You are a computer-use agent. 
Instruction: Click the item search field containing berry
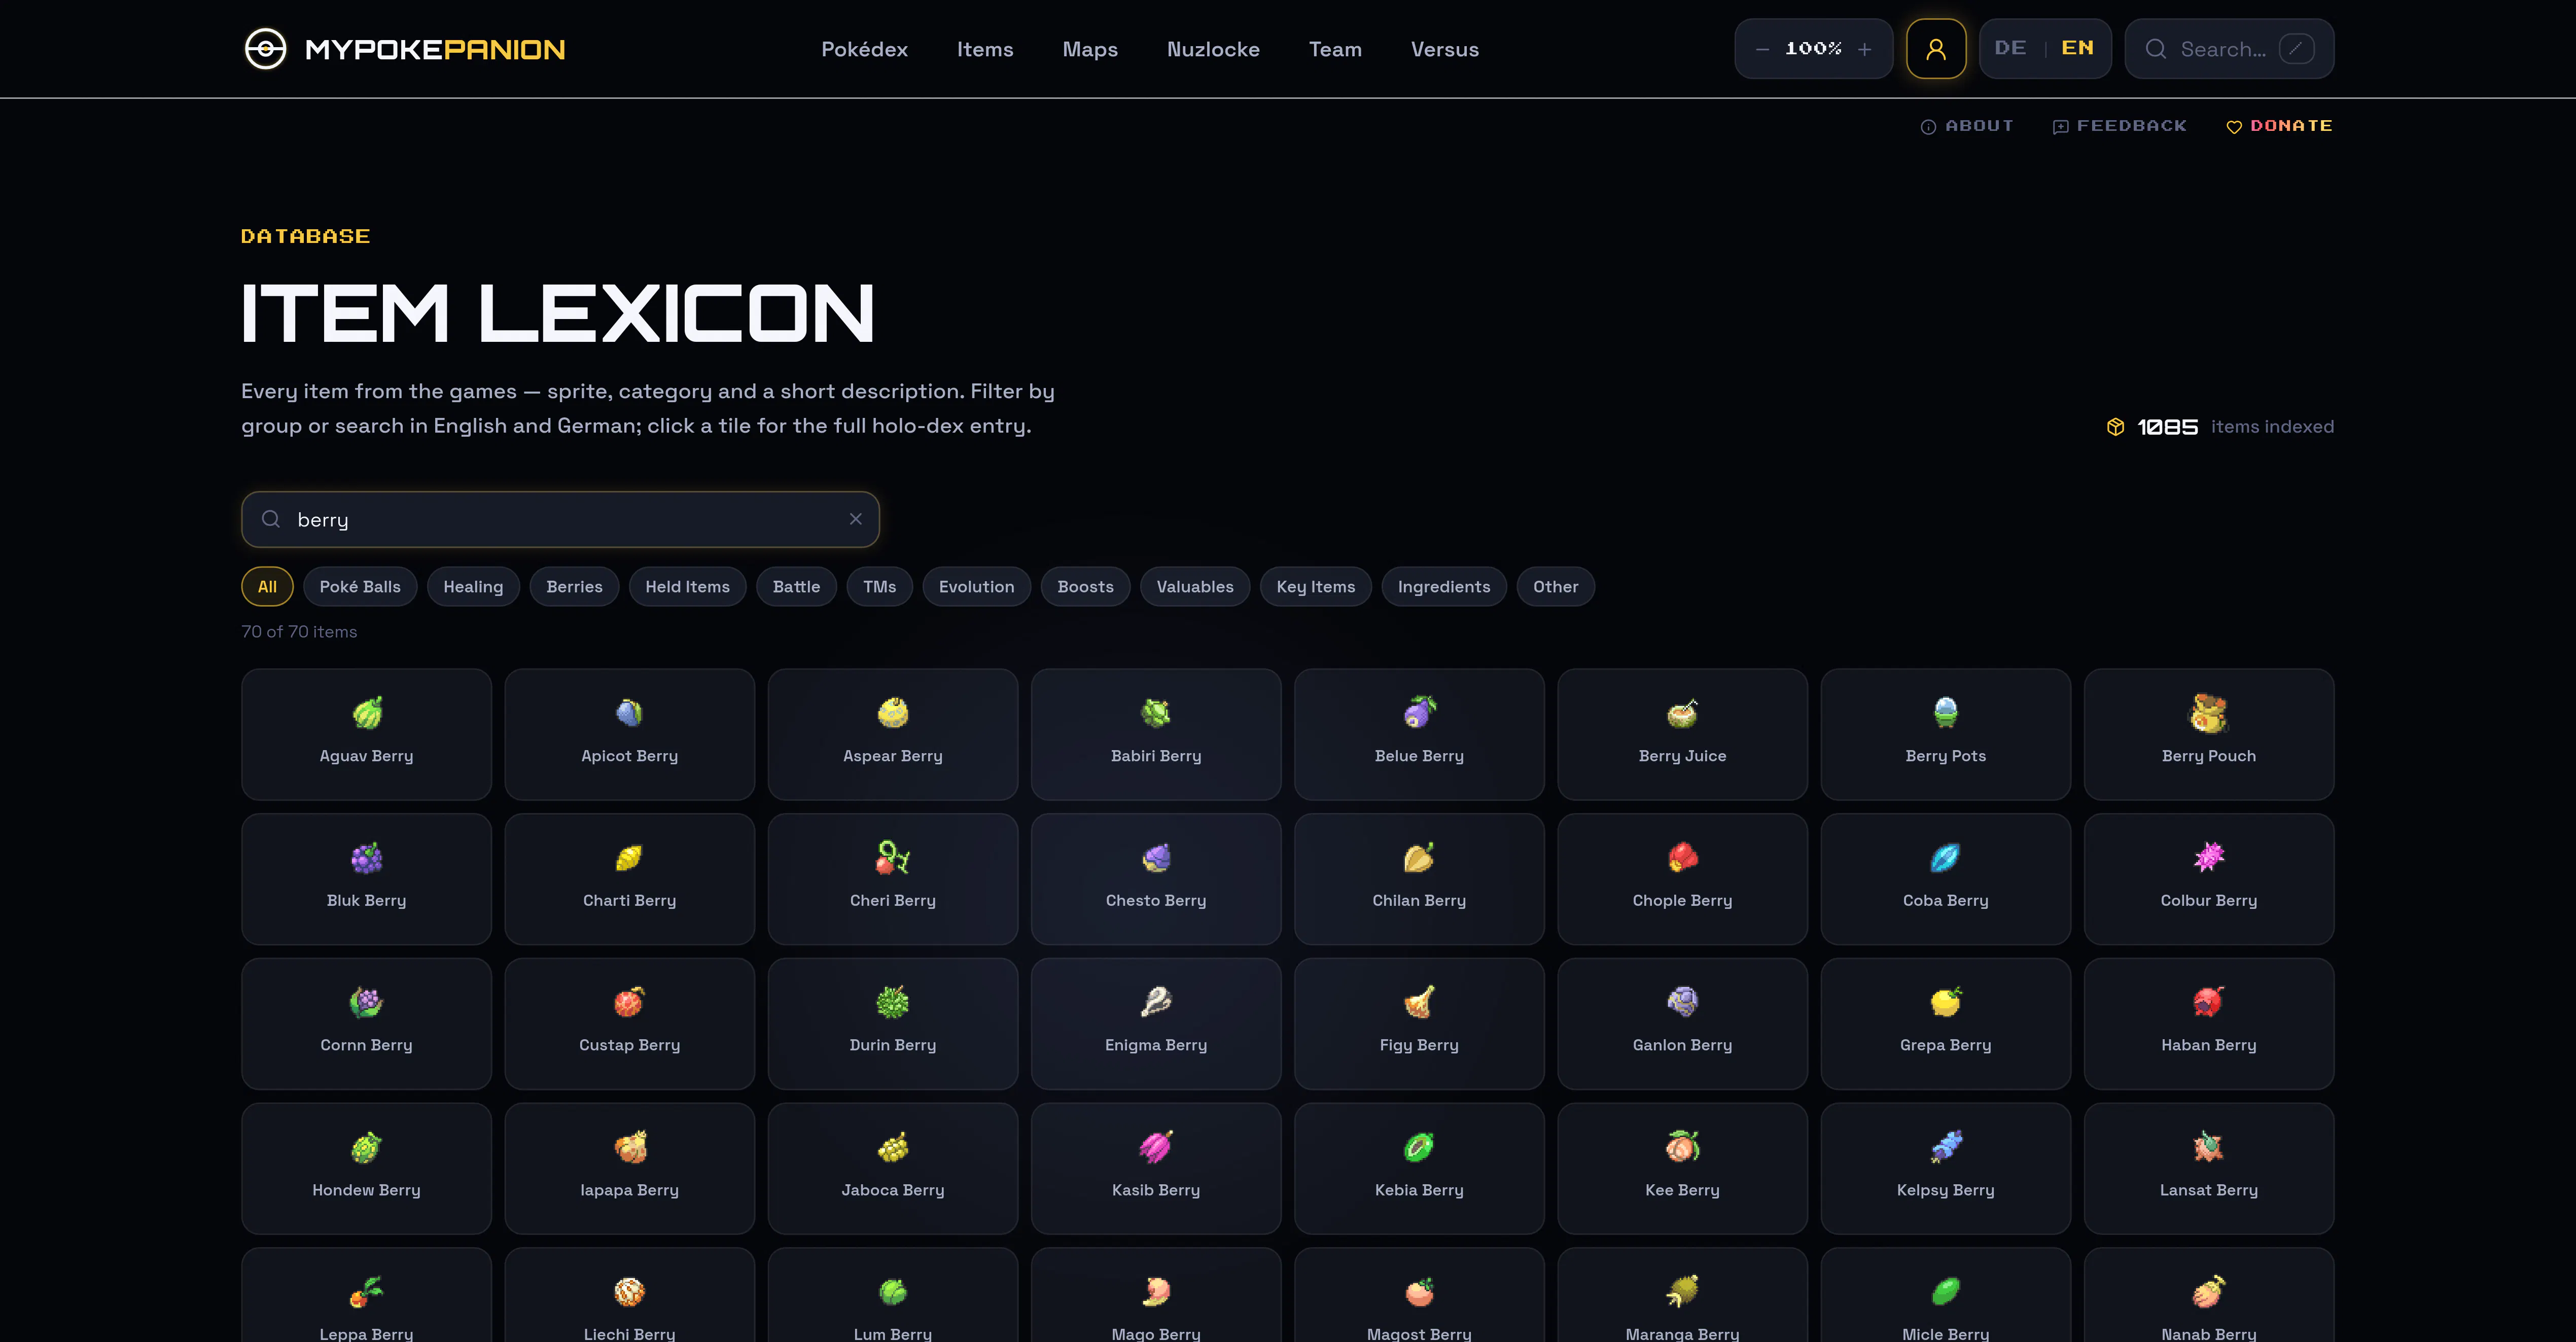click(x=560, y=519)
